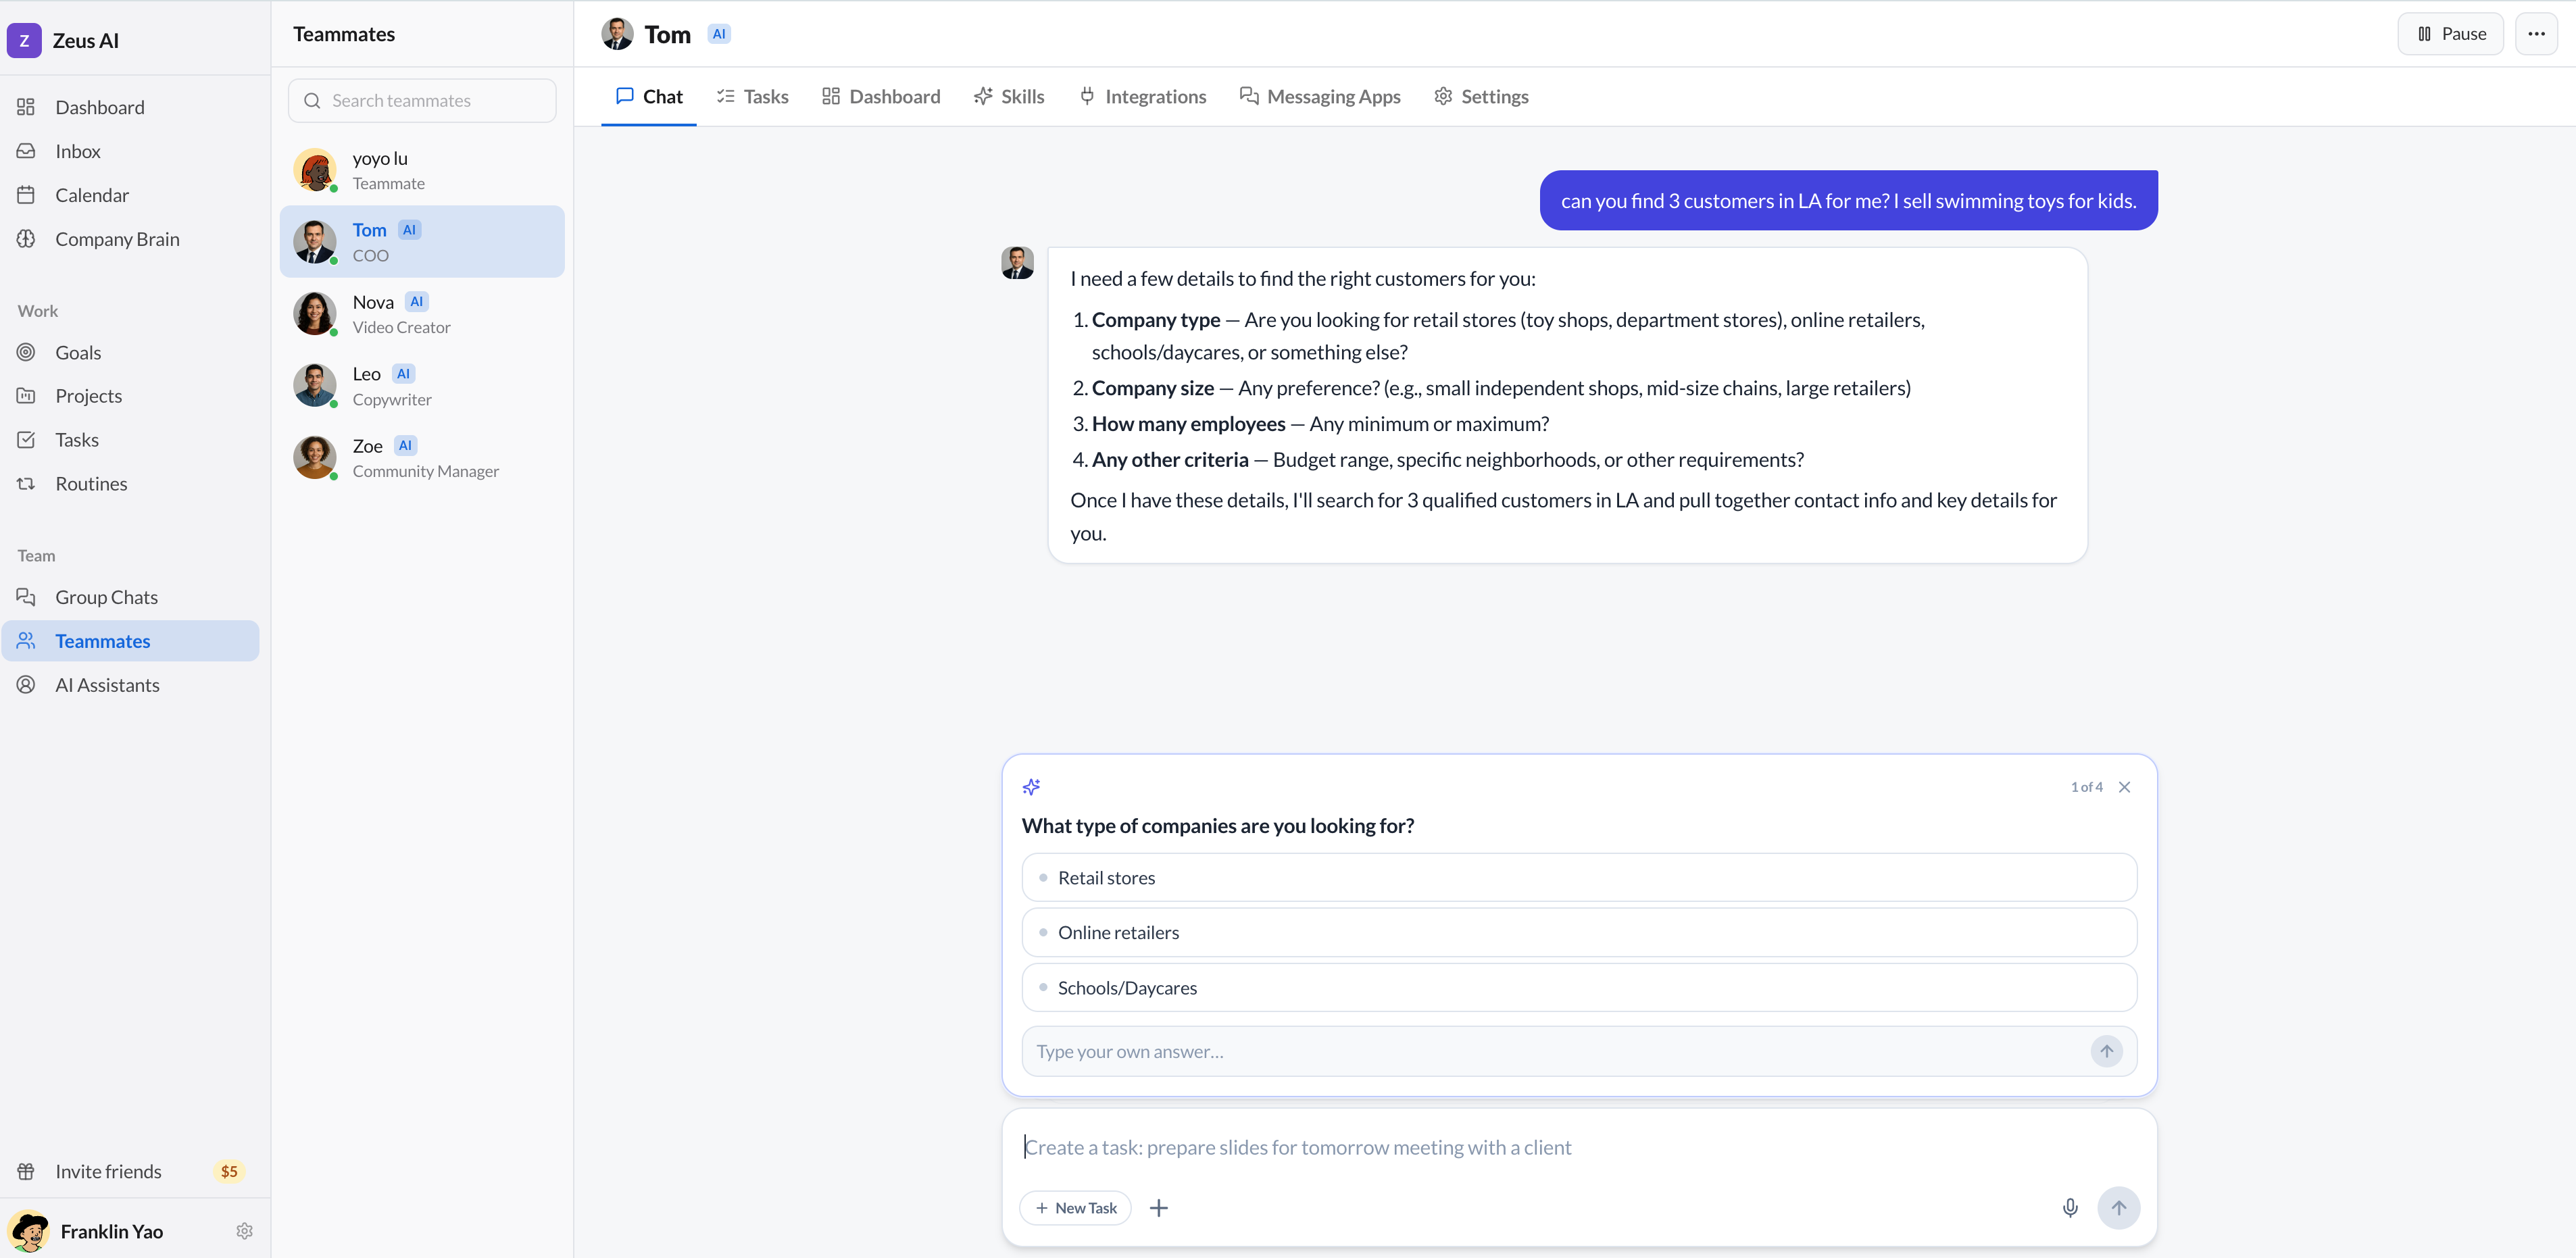Click the $5 reward badge
The image size is (2576, 1258).
point(229,1171)
